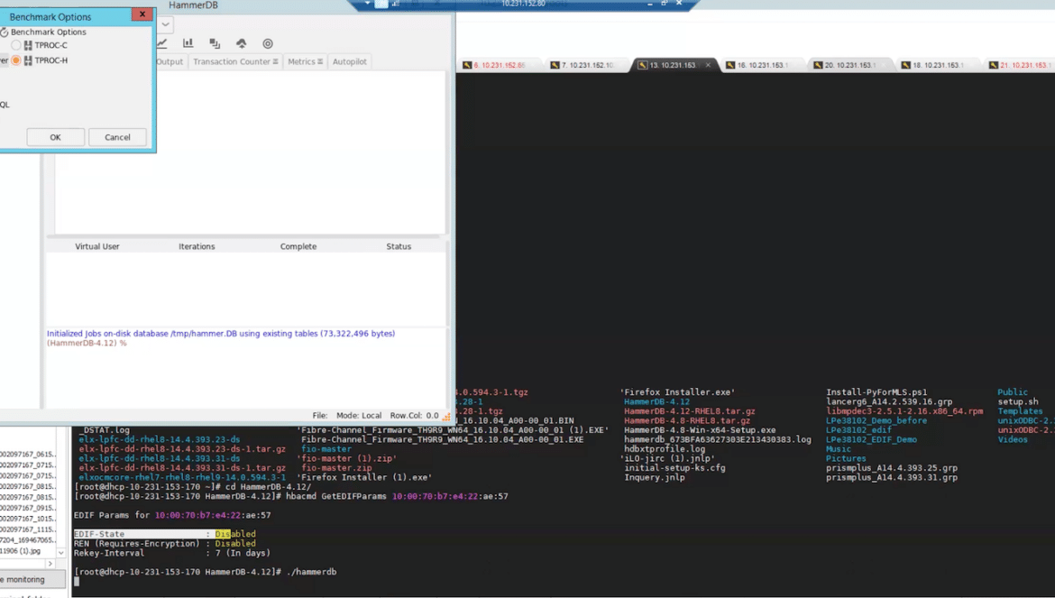Open the HammerDB toolbar dropdown arrow
The height and width of the screenshot is (598, 1055).
pos(166,25)
